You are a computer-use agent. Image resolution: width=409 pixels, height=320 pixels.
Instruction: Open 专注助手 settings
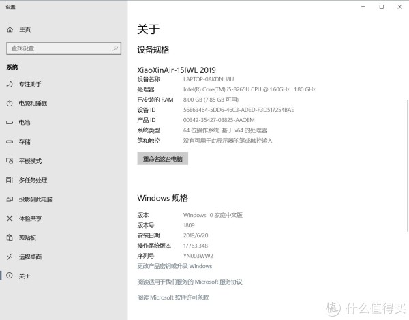(30, 85)
